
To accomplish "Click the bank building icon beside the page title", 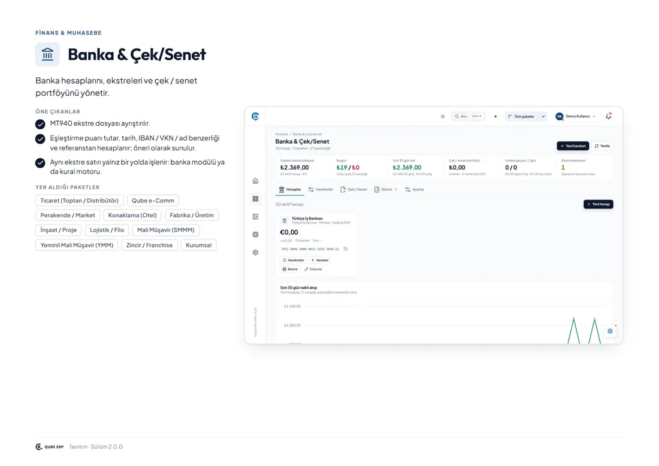I will (47, 54).
